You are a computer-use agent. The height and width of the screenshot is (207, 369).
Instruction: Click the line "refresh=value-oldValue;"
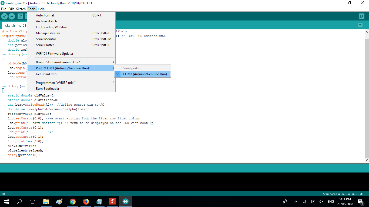pos(29,114)
